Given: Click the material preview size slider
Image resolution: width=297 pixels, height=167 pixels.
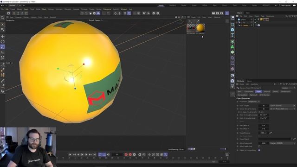Looking at the screenshot, I should pos(223,149).
